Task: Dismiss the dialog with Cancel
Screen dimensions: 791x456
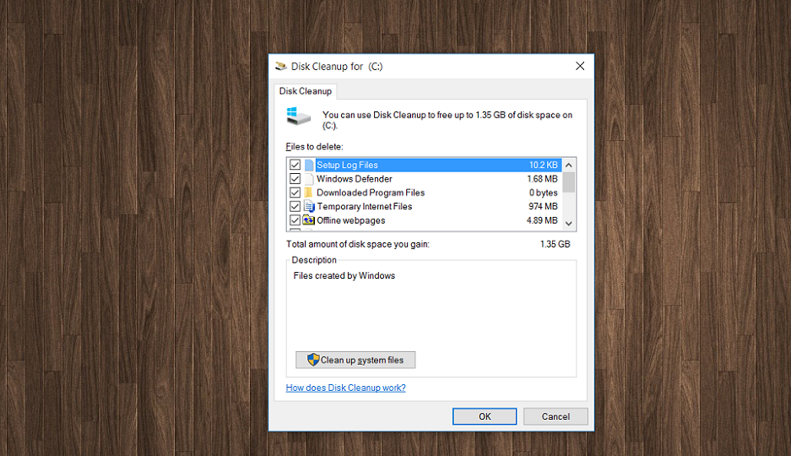Action: click(555, 416)
